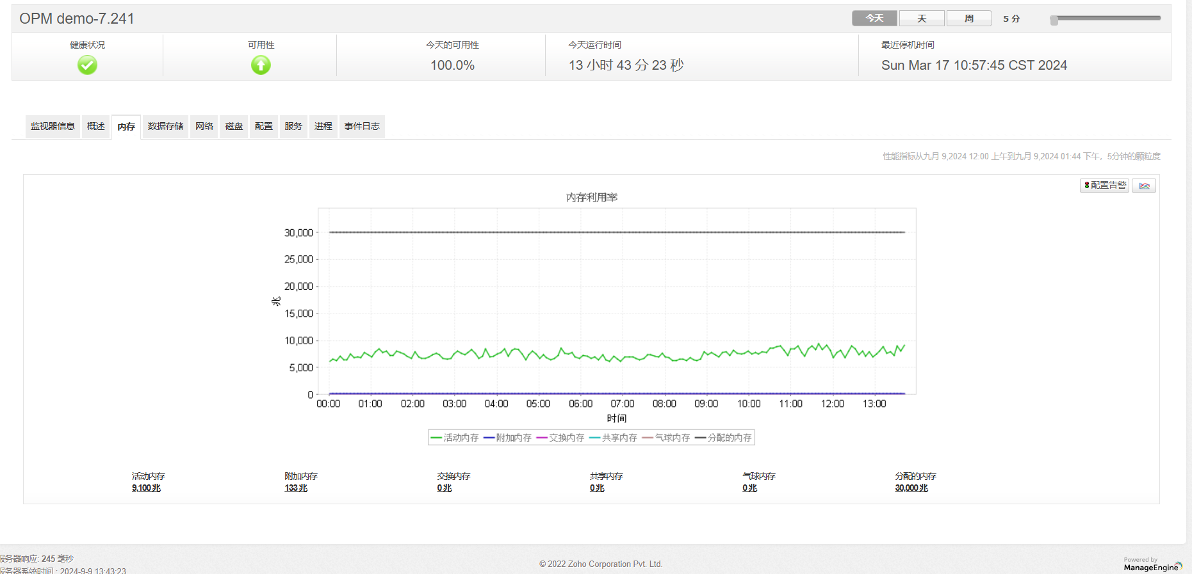1192x574 pixels.
Task: Click the 13 小时 43 分 23 秒 uptime value
Action: [x=626, y=65]
